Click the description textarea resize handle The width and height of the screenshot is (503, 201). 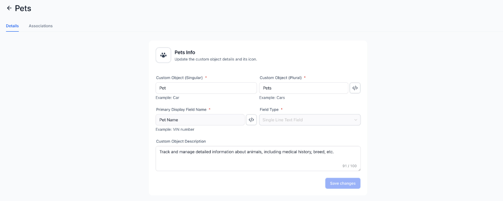click(x=359, y=169)
